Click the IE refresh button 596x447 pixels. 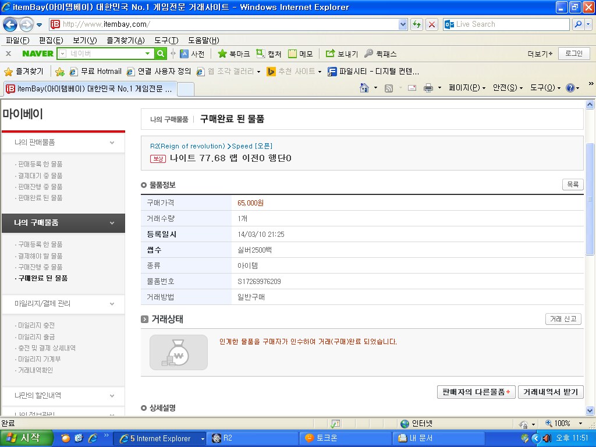tap(417, 24)
